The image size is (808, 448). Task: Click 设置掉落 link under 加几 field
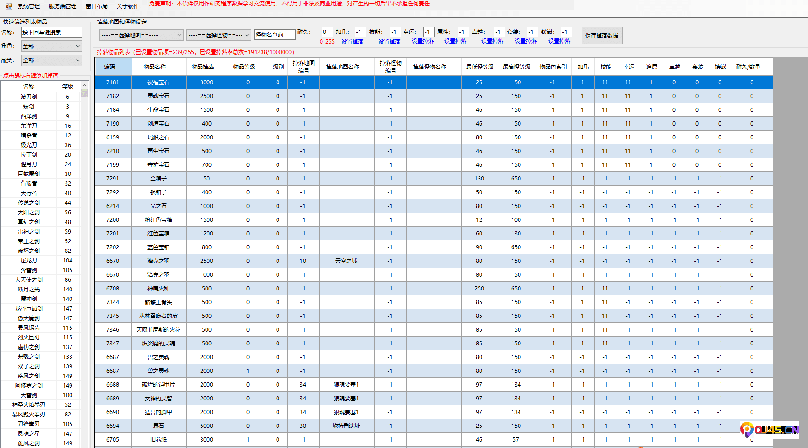(x=352, y=42)
